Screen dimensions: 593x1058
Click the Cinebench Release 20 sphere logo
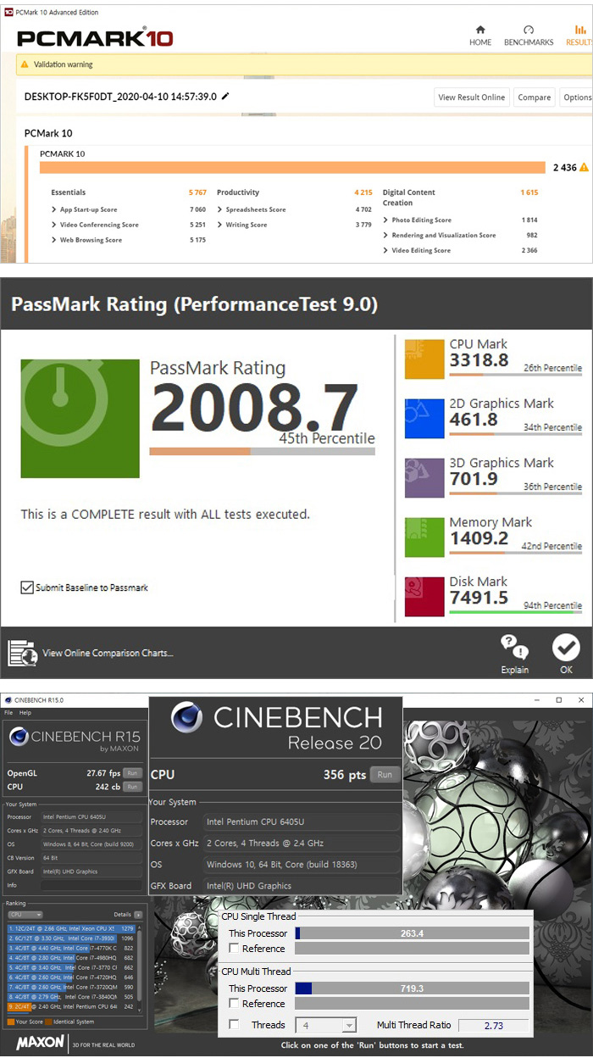[x=186, y=718]
